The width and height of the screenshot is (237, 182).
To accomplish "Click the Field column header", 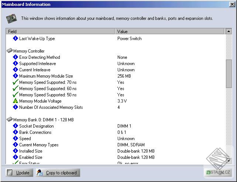I will [60, 31].
